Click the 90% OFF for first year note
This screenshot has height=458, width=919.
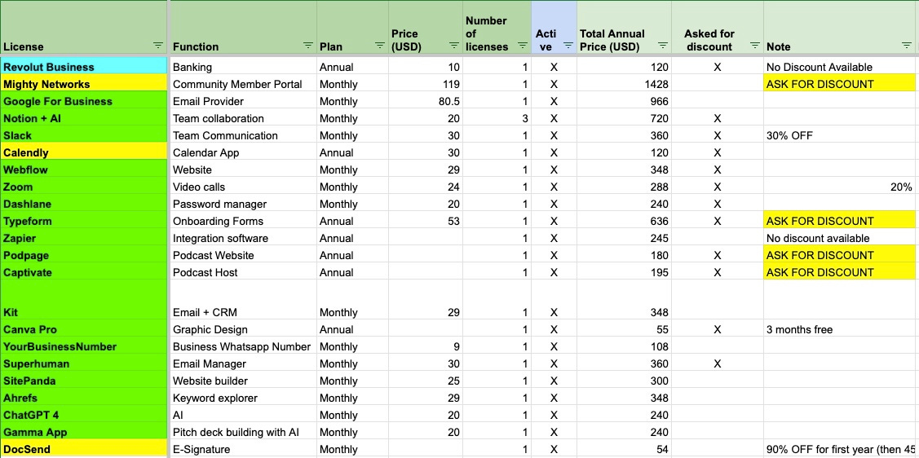tap(839, 449)
